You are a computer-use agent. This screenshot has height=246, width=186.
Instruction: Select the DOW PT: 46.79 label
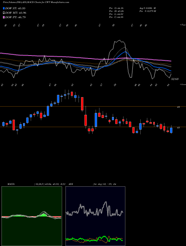tap(15, 17)
